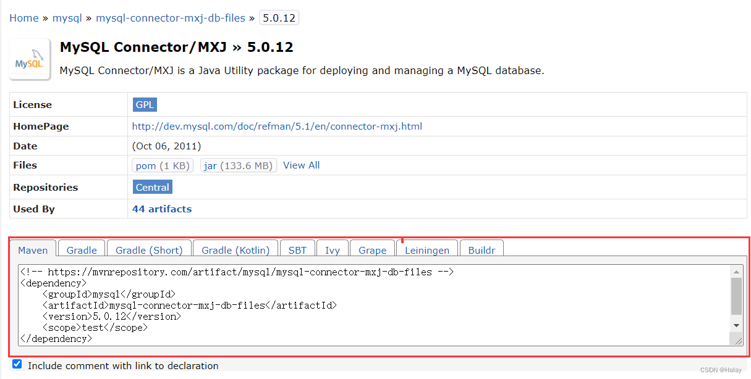This screenshot has width=751, height=379.
Task: Click the textarea scrollbar up arrow
Action: 736,272
